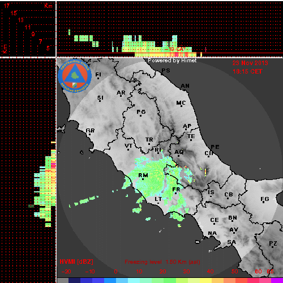Image resolution: width=283 pixels, height=283 pixels.
Task: Click the '-10' scale value below HVMI
Action: [90, 272]
